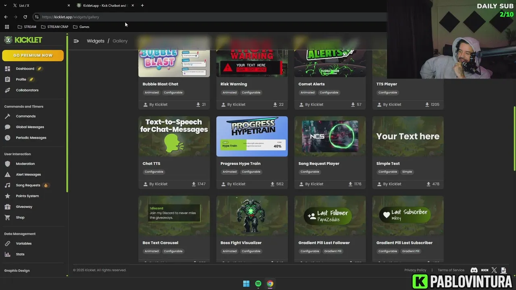The height and width of the screenshot is (290, 516).
Task: Click the Gallery breadcrumb text
Action: tap(120, 41)
